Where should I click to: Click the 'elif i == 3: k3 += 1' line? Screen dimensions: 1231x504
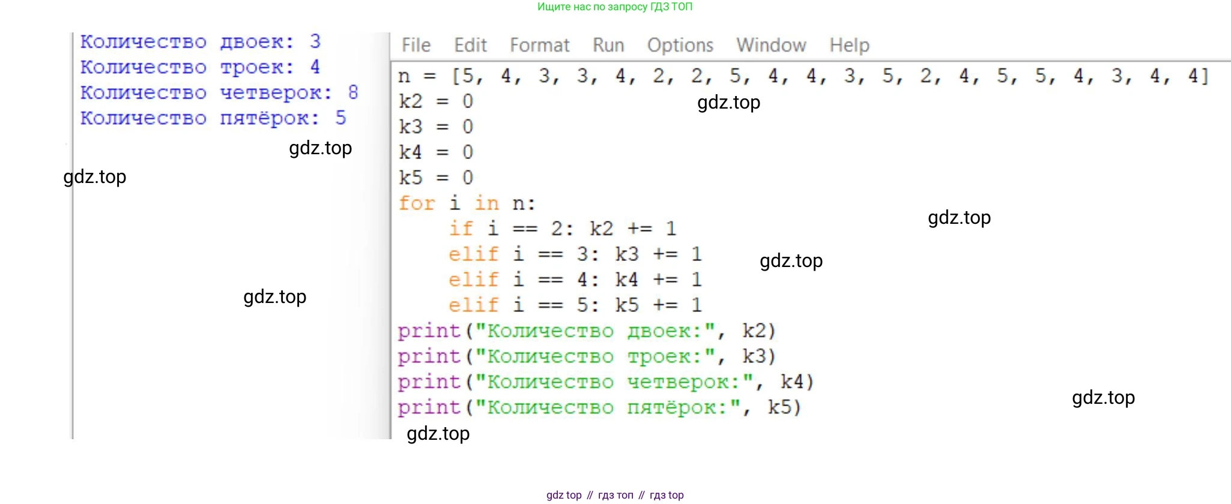[575, 254]
